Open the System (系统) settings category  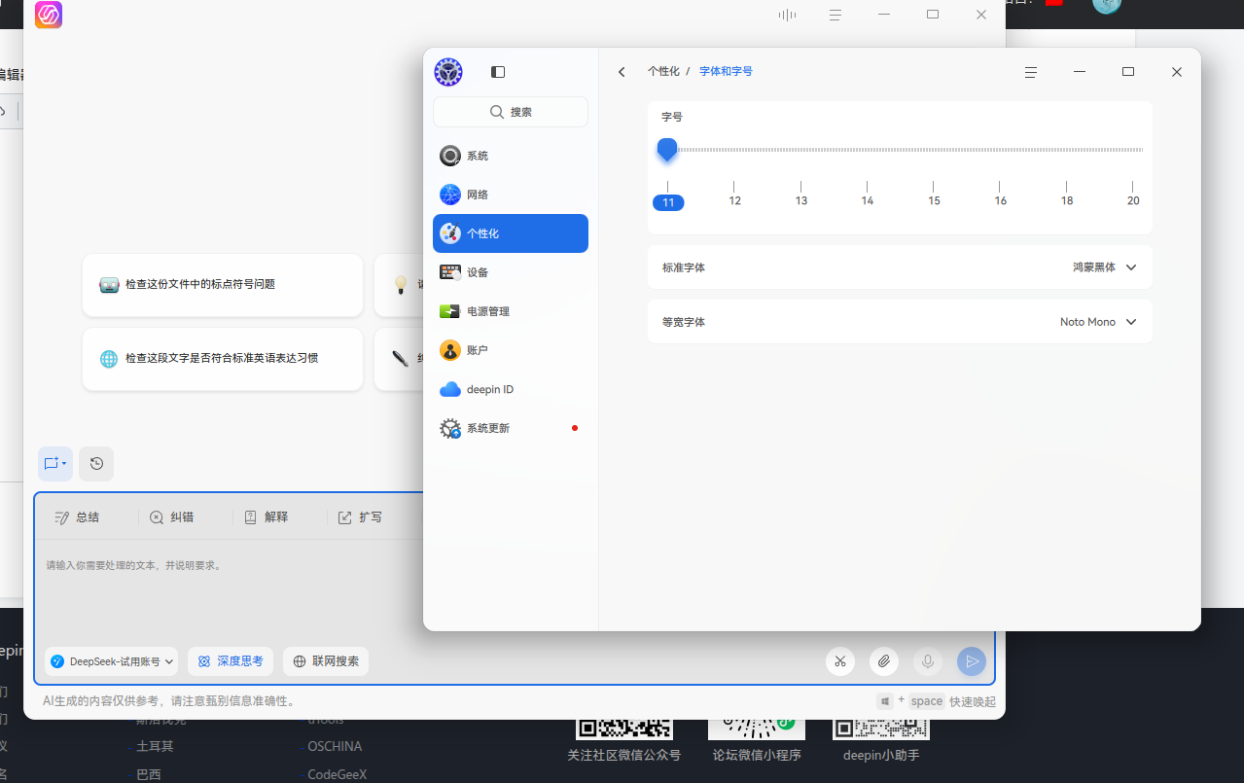[x=511, y=156]
